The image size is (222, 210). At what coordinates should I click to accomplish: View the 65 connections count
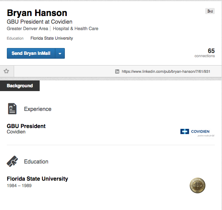click(204, 53)
